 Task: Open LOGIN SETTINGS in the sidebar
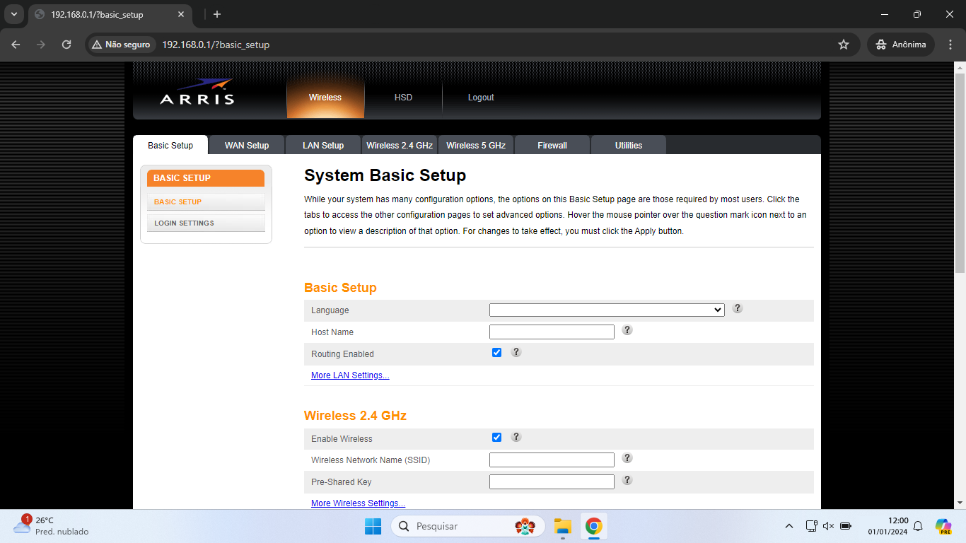tap(206, 223)
